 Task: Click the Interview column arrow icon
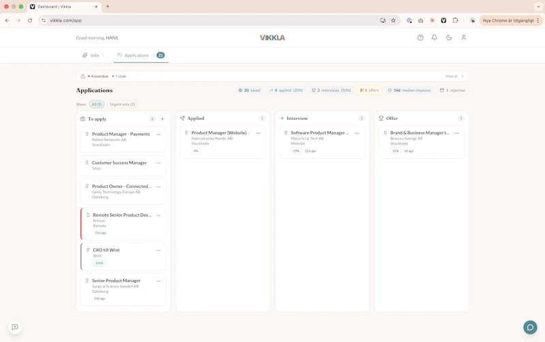pyautogui.click(x=281, y=118)
